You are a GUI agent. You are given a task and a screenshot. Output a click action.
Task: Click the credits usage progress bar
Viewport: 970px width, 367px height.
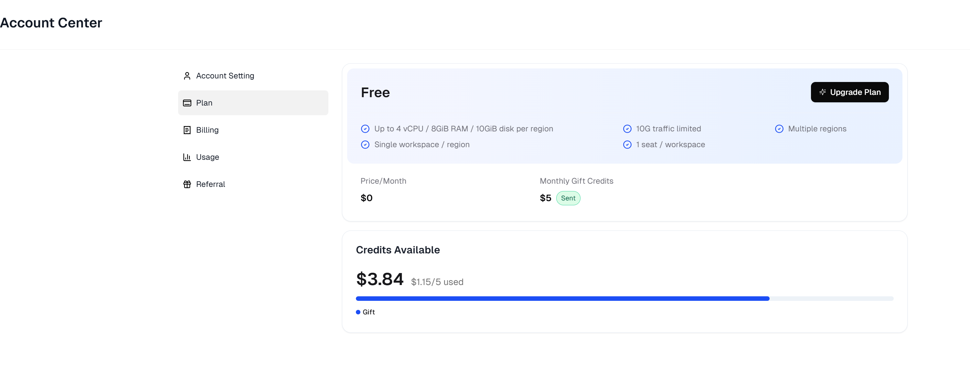(x=624, y=299)
